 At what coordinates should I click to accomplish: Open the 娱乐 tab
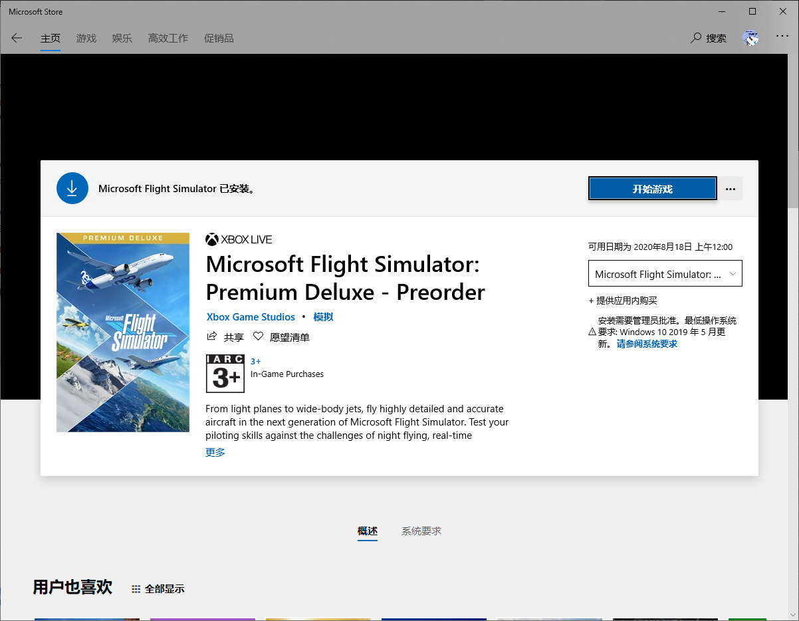[122, 39]
